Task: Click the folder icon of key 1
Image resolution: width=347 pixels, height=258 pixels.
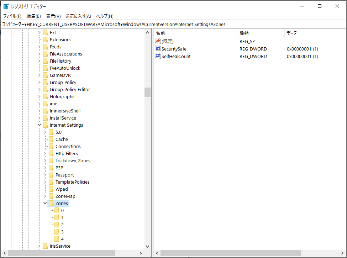Action: point(57,217)
